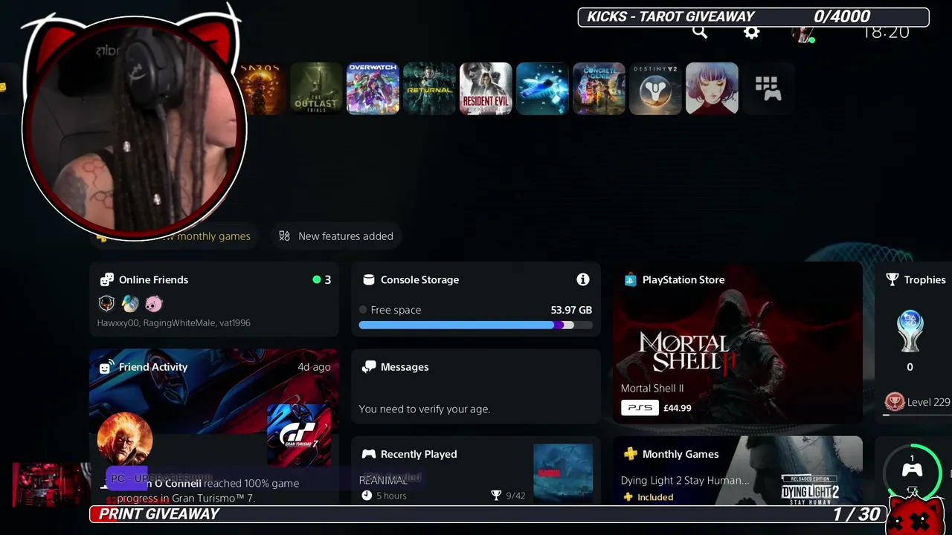Click the "5 hours" playtime text
Image resolution: width=952 pixels, height=535 pixels.
click(x=391, y=496)
